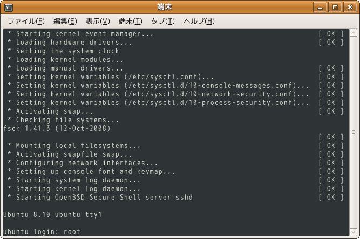
Task: Click the terminal icon in title bar
Action: click(x=9, y=8)
